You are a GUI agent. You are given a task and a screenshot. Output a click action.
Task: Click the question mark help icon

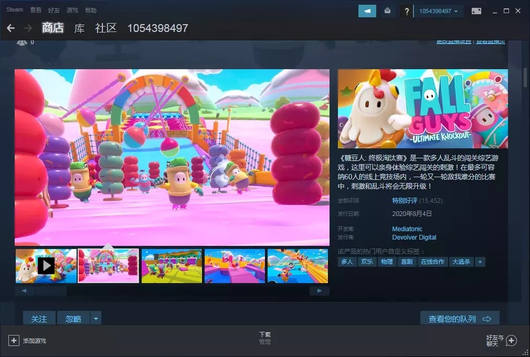[407, 11]
